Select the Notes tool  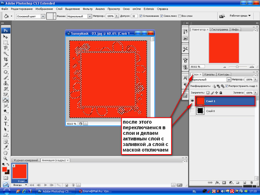6,142
